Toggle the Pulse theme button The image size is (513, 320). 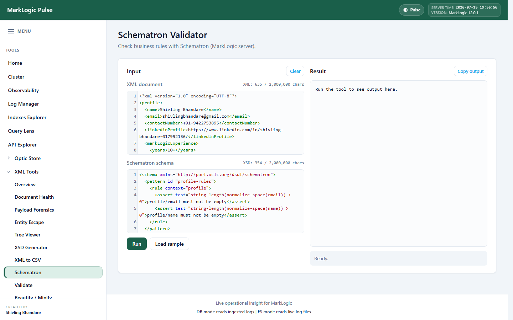click(x=411, y=10)
